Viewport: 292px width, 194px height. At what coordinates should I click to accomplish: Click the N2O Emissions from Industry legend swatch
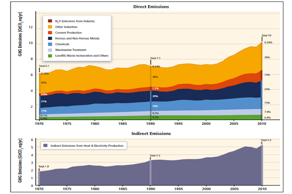50,21
